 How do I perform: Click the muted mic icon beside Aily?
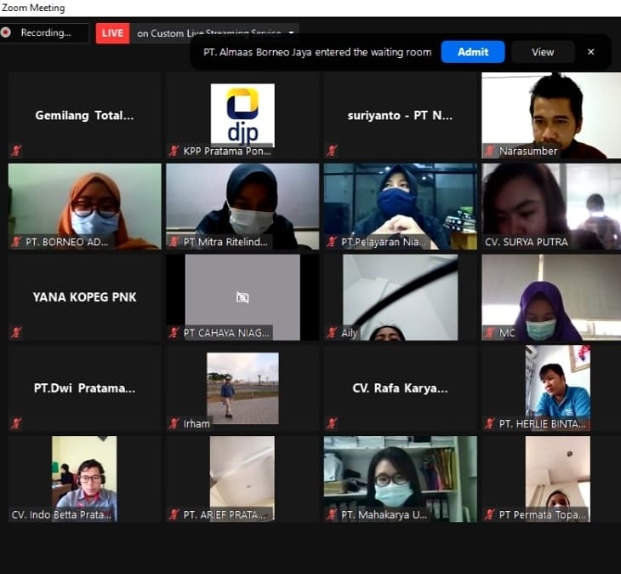click(333, 333)
